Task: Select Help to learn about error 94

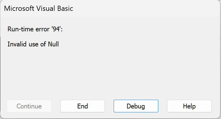Action: [x=189, y=106]
